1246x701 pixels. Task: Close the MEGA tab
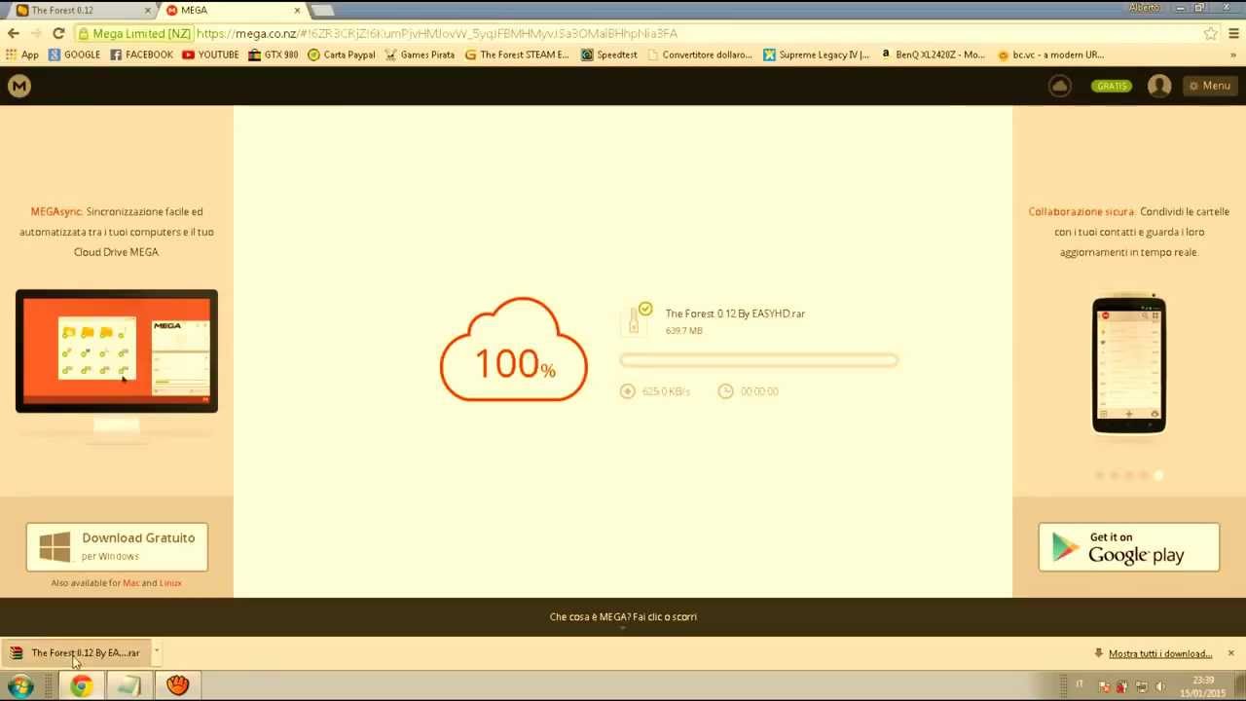pyautogui.click(x=296, y=10)
